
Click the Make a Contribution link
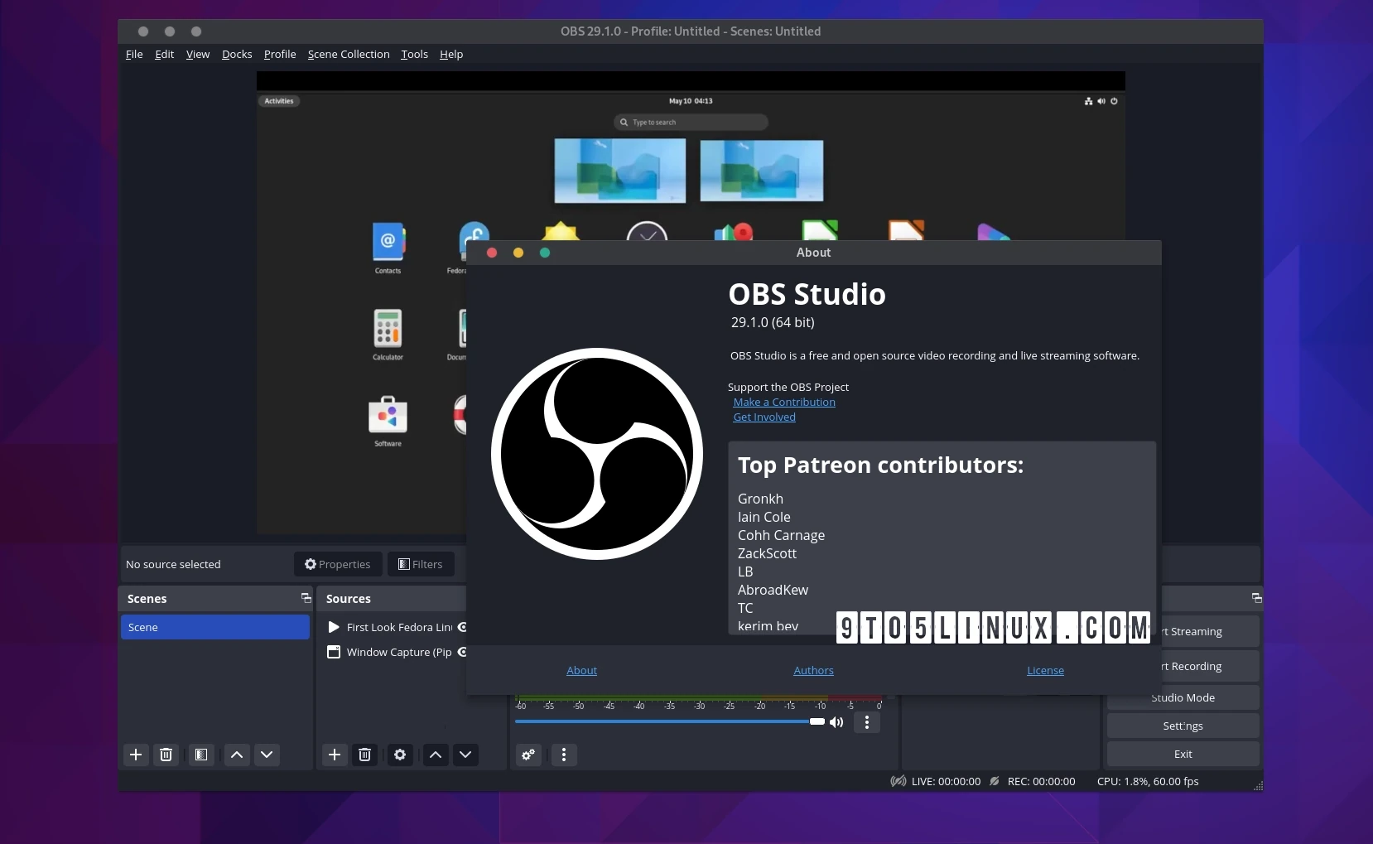click(x=783, y=403)
